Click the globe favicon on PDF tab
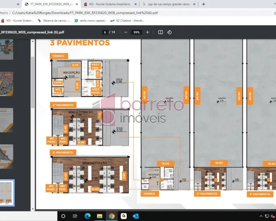Viewport: 276px width, 221px height. pos(27,4)
